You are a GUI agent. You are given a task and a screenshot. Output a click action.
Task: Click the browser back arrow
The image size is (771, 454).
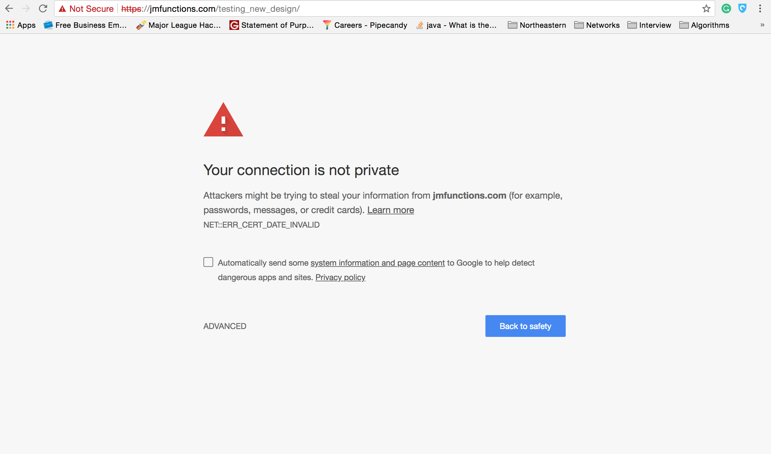[x=9, y=8]
